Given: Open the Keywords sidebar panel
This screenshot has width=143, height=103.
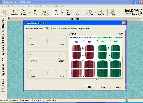Looking at the screenshot, I should click(x=3, y=53).
